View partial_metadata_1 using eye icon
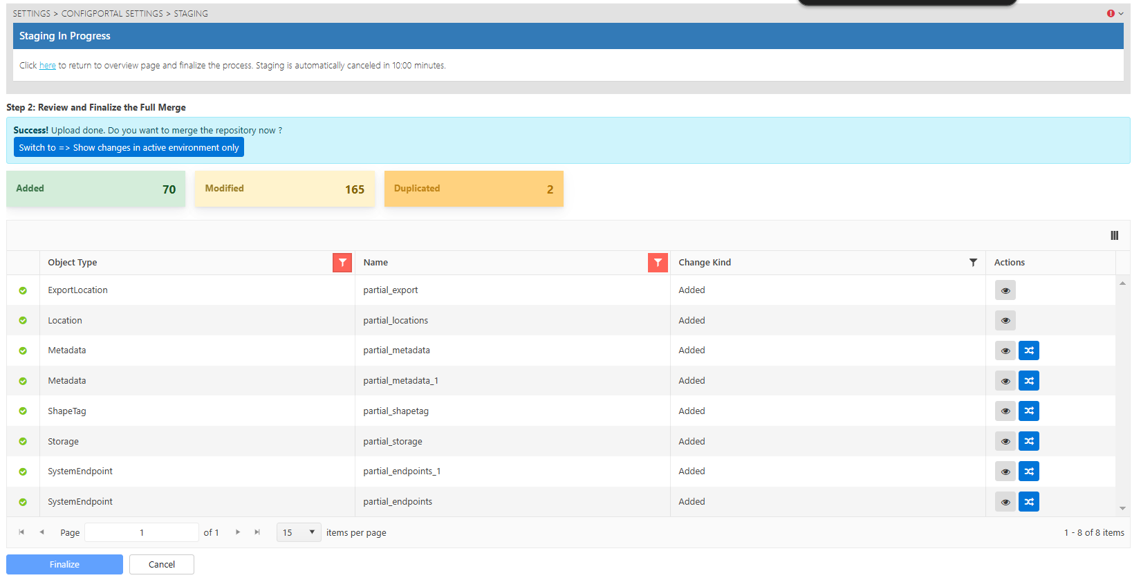The image size is (1132, 580). tap(1005, 381)
